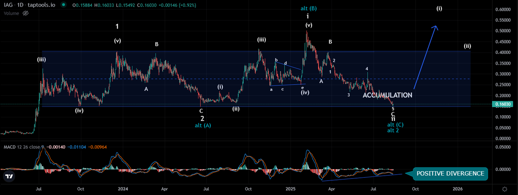
Task: Click the orange signal value -0.00964
Action: coord(97,147)
